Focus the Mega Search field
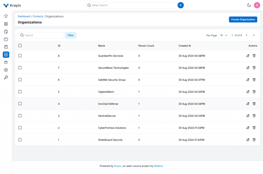The width and height of the screenshot is (263, 174). (x=131, y=5)
